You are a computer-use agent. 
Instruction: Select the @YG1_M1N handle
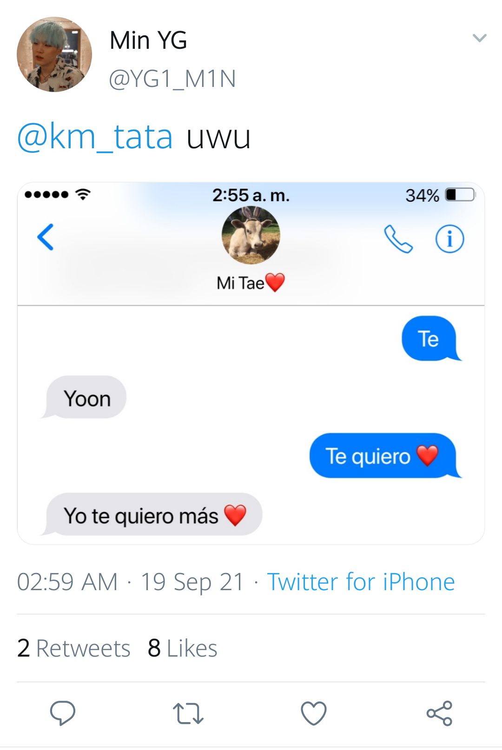(172, 79)
